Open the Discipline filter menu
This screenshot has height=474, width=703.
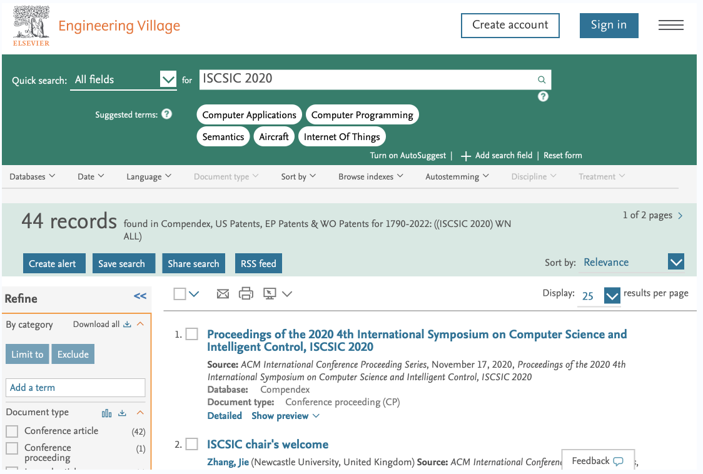(534, 176)
